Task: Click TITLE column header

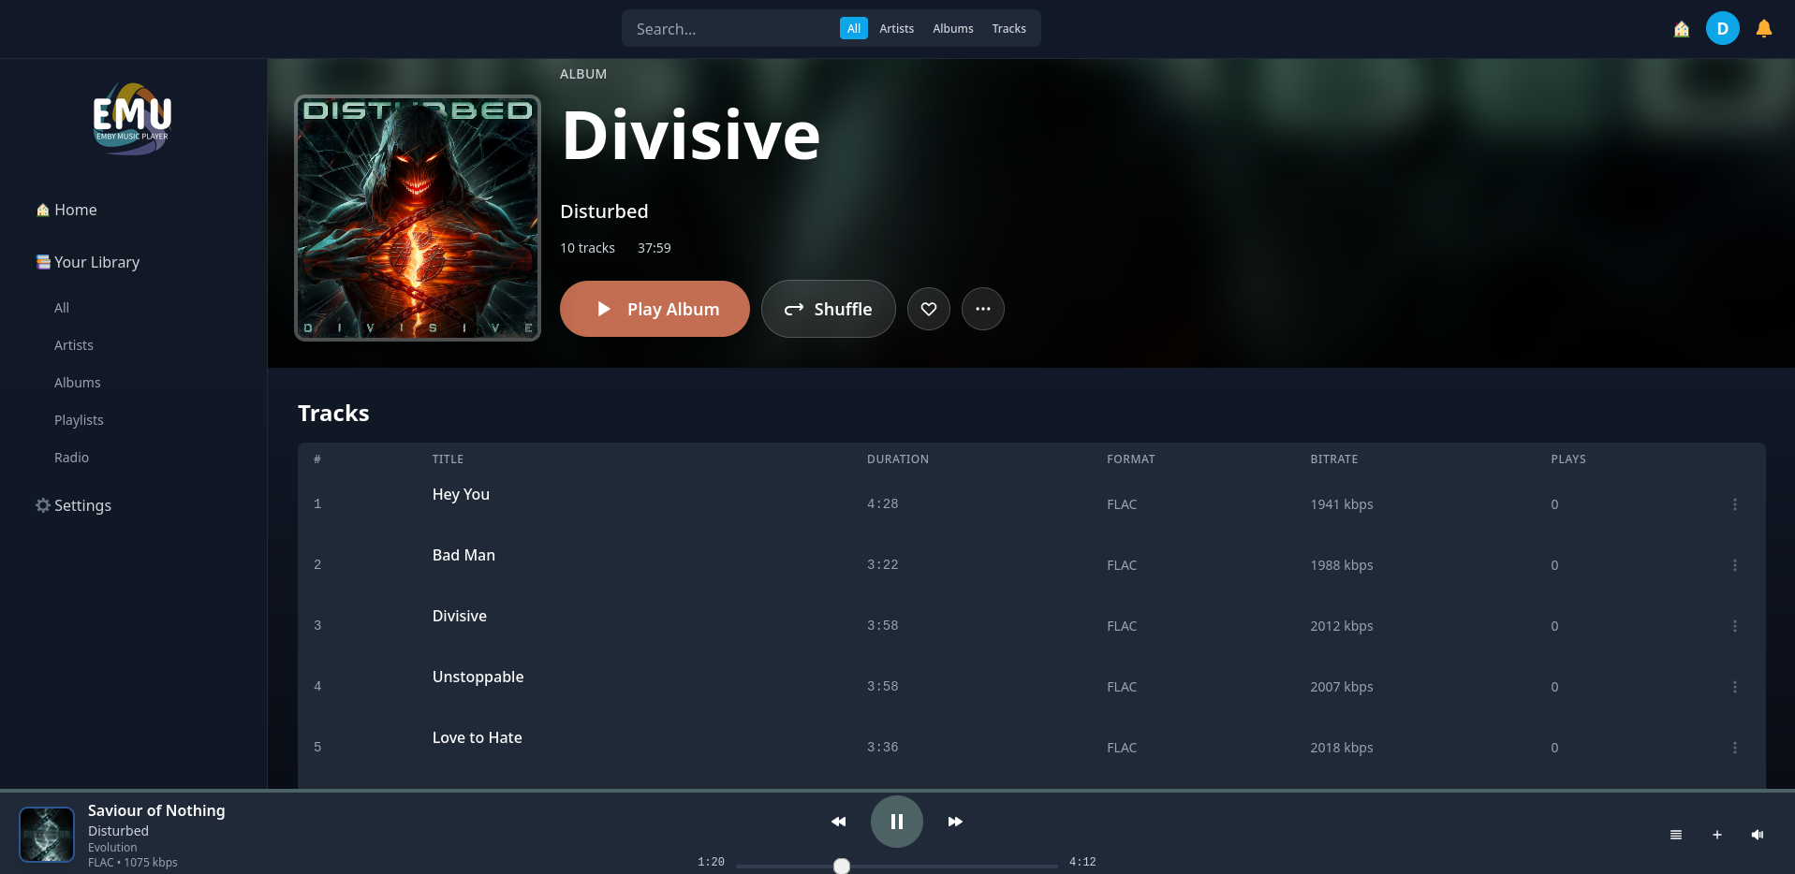Action: (x=448, y=459)
